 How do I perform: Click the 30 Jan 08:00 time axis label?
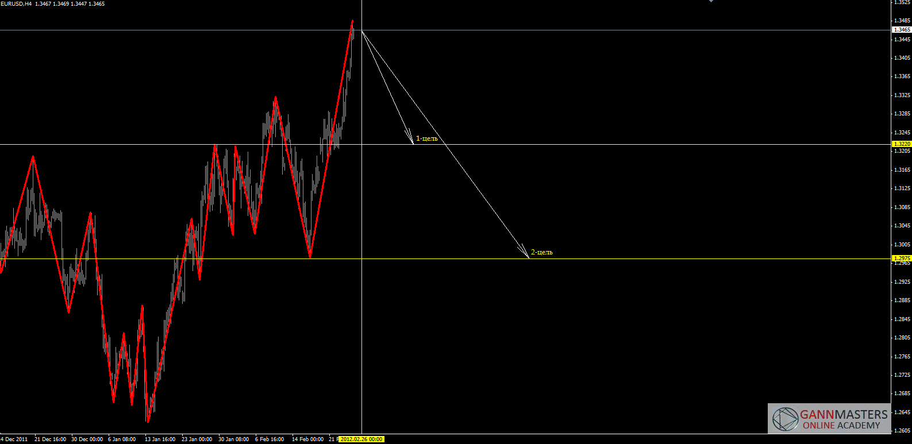(233, 439)
